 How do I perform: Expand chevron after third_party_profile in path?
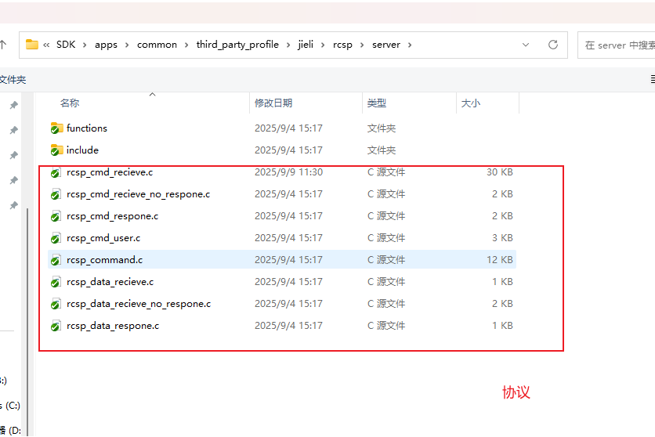tap(288, 45)
